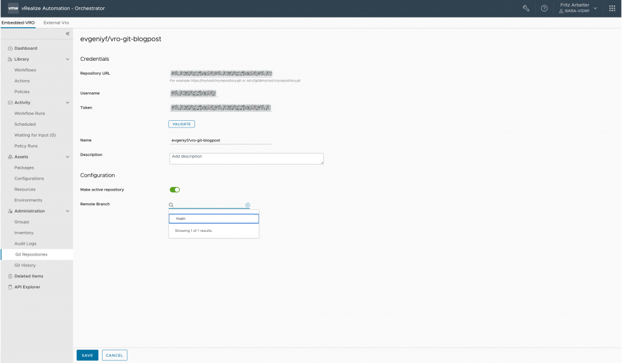Click the Remote Branch search input
622x363 pixels.
click(210, 205)
